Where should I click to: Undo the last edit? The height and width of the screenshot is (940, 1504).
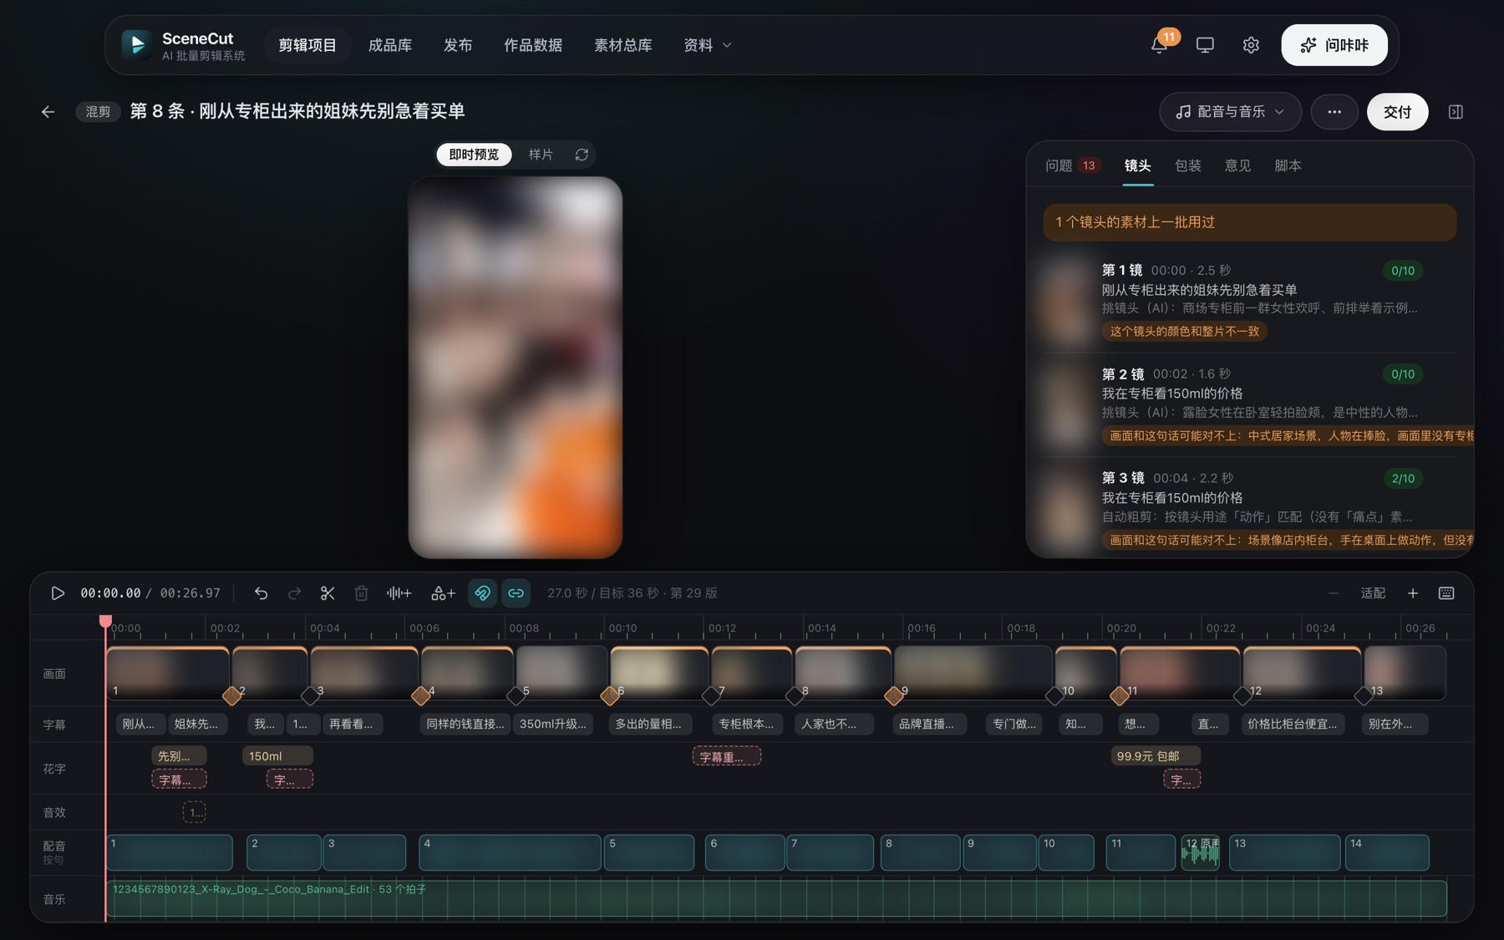tap(261, 593)
